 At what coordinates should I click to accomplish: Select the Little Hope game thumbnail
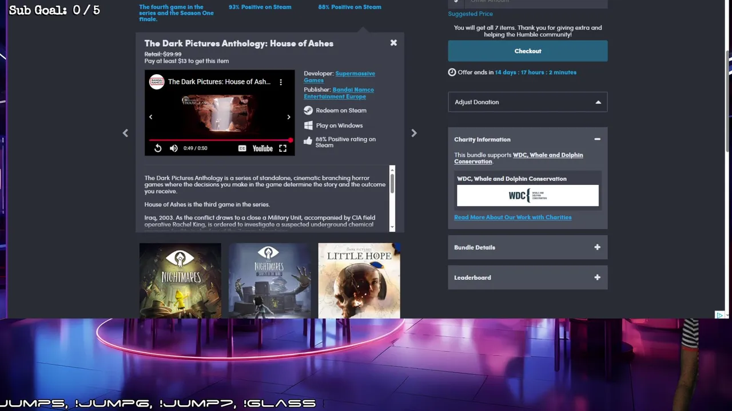pos(359,280)
